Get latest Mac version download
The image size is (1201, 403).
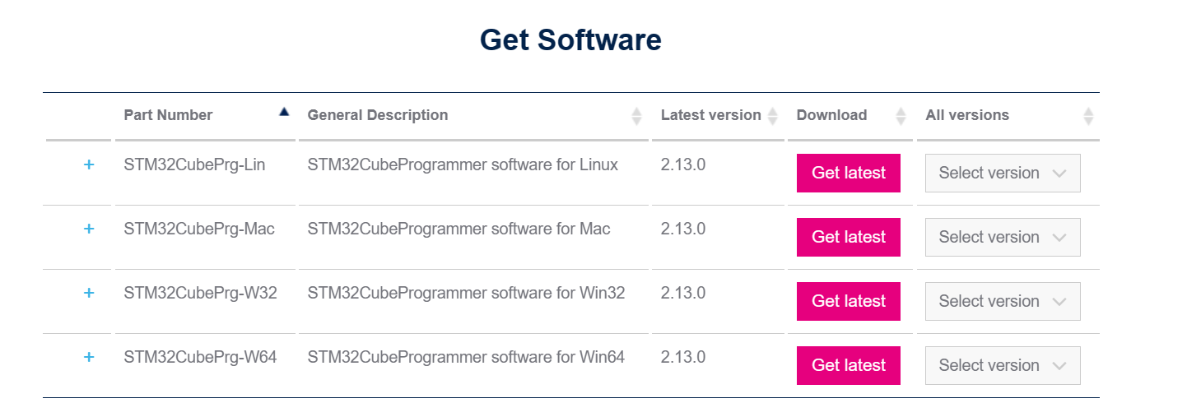tap(849, 237)
